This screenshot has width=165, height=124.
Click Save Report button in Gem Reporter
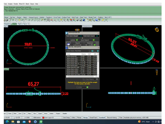(88, 40)
